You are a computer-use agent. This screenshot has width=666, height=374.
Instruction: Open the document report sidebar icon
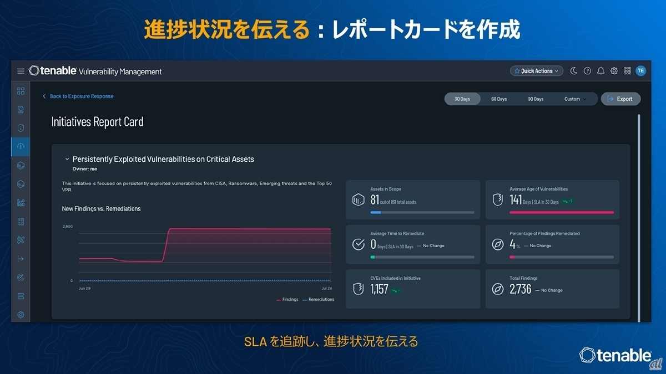tap(21, 110)
